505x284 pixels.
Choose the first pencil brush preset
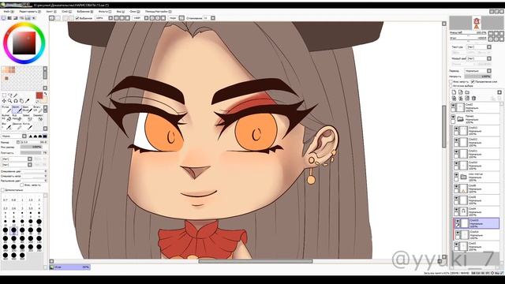tap(6, 109)
